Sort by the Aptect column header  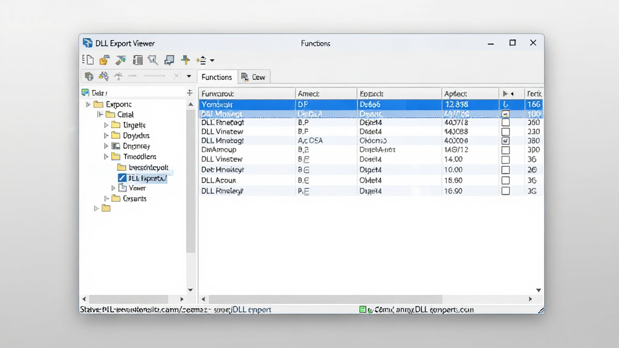(x=470, y=94)
